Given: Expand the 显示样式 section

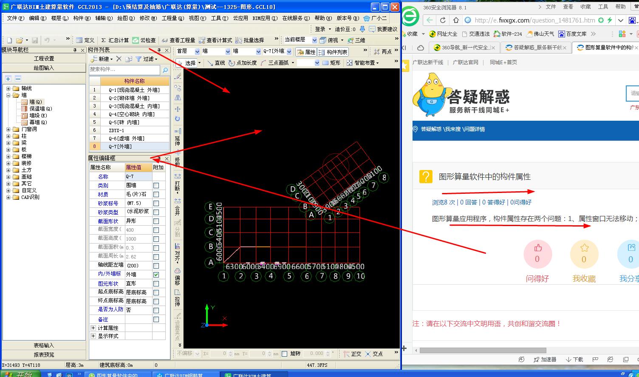Looking at the screenshot, I should click(93, 336).
